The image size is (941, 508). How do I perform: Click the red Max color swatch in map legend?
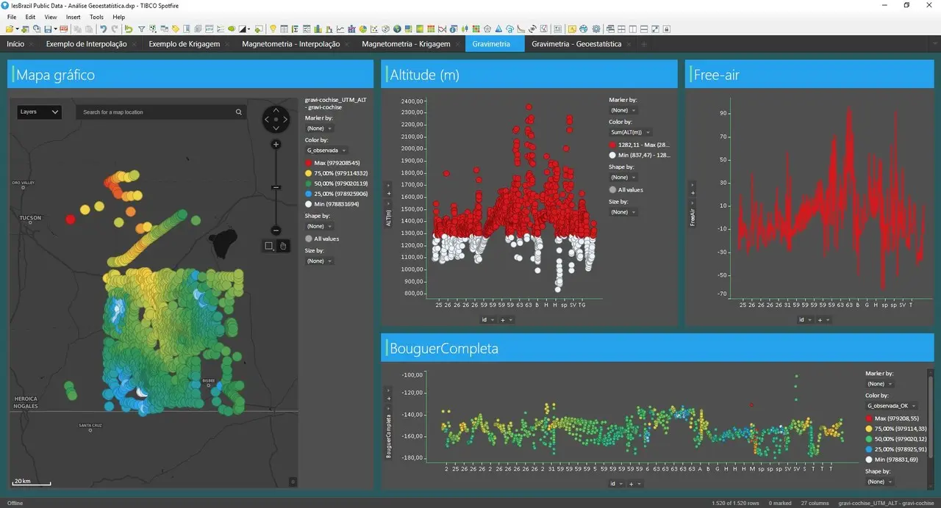coord(310,162)
